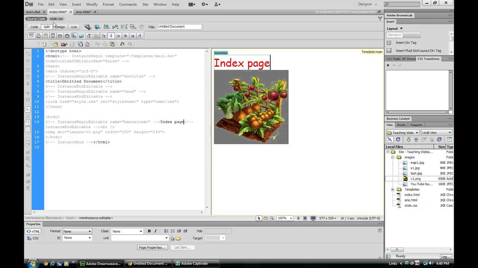This screenshot has height=268, width=478.
Task: Click the Visual Aids eye icon
Action: pos(133,27)
